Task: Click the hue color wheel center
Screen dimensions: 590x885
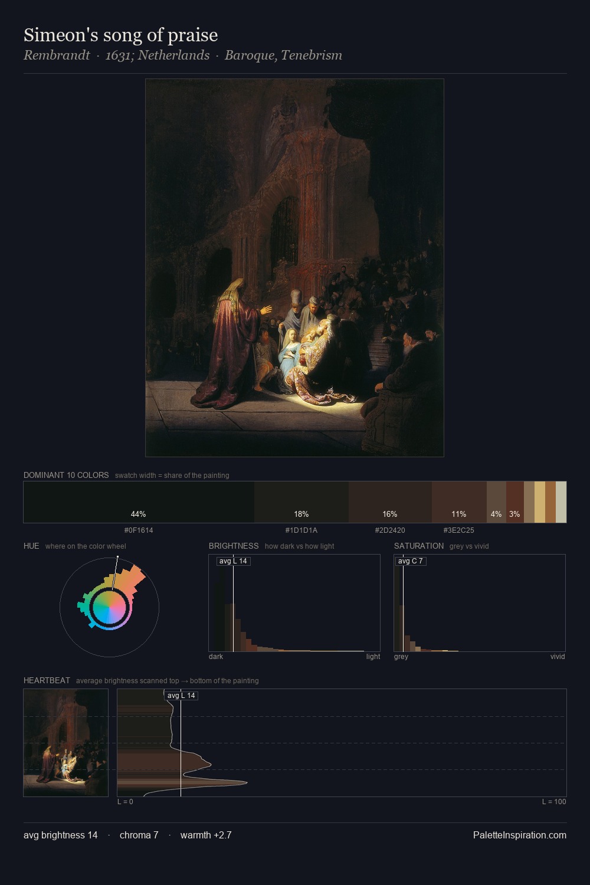Action: 109,607
